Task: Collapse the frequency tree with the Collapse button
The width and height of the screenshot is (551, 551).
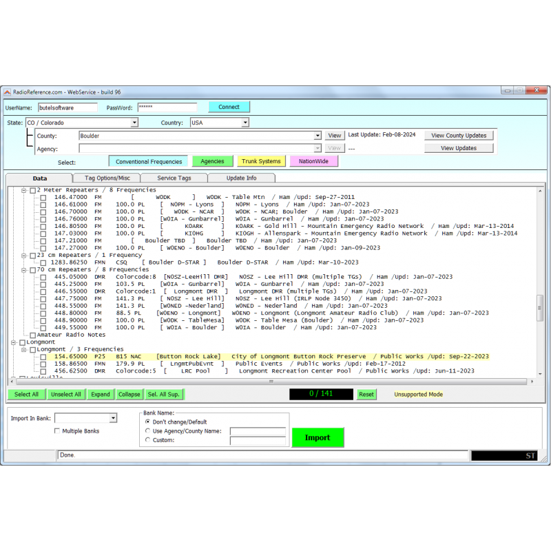Action: (x=129, y=394)
